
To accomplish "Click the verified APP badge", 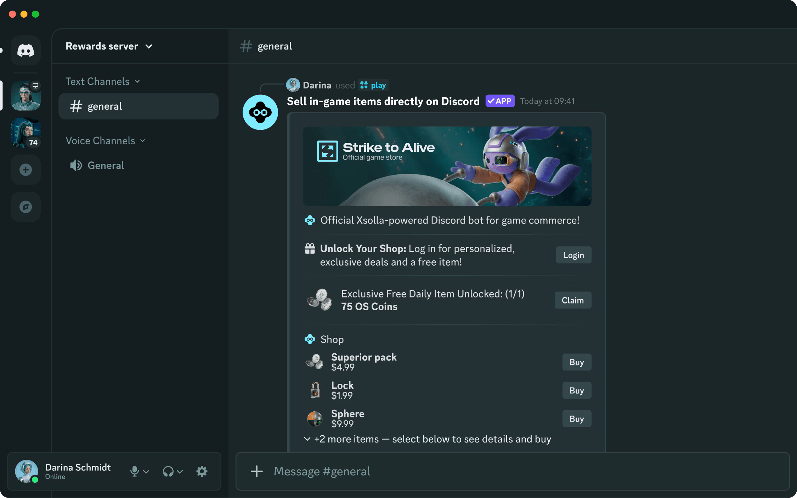I will pos(500,101).
